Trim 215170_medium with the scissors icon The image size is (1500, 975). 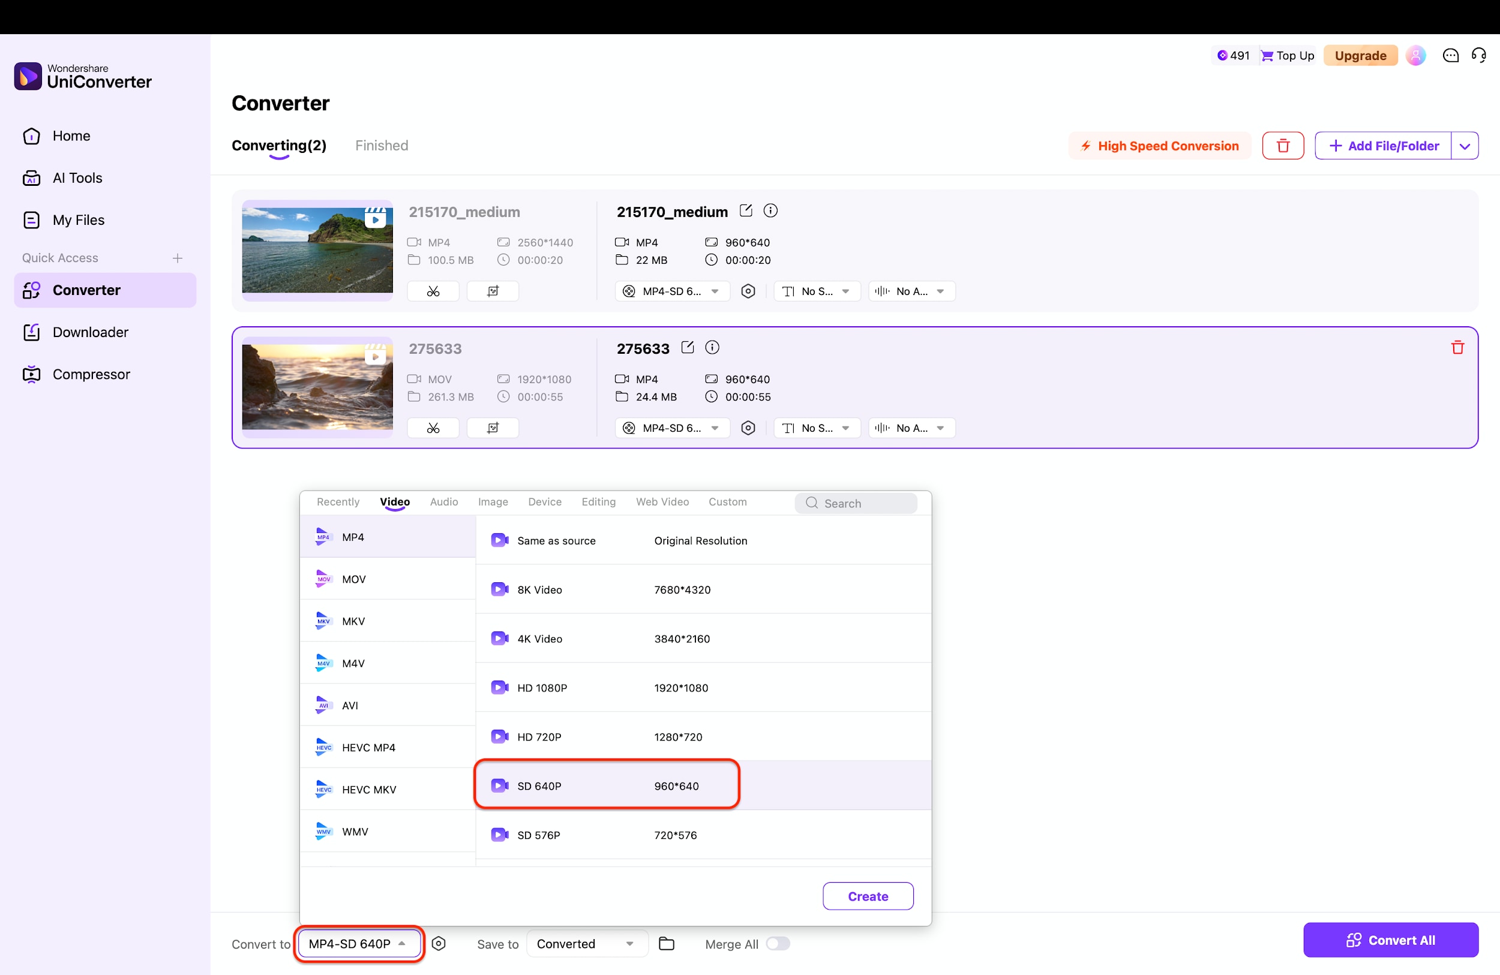tap(433, 290)
